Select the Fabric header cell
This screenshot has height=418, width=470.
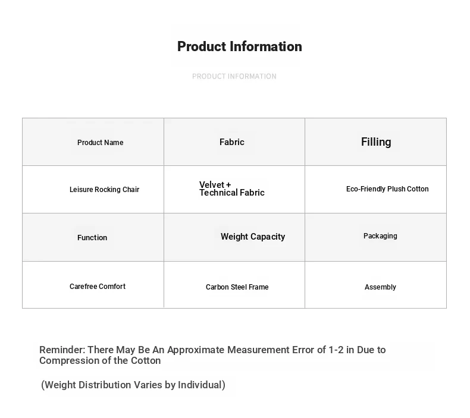click(x=234, y=142)
